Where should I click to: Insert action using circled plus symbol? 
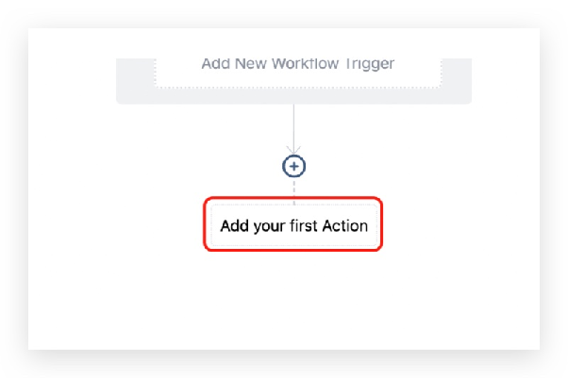(x=293, y=166)
